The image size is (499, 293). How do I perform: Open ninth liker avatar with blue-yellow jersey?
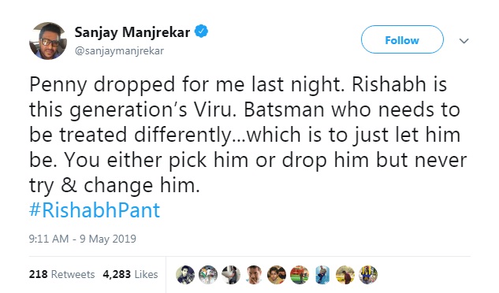(368, 275)
